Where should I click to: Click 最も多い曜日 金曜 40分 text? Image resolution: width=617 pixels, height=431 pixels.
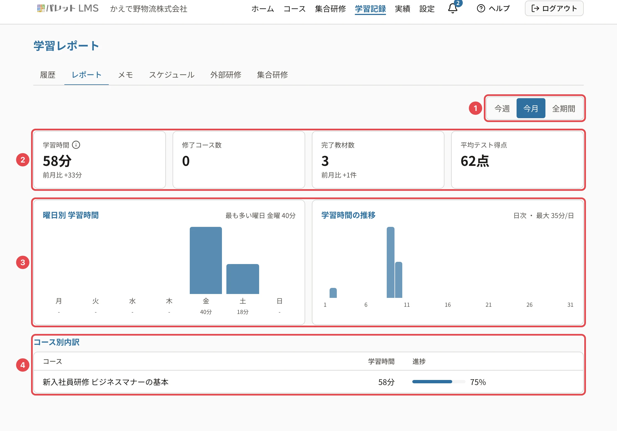261,215
